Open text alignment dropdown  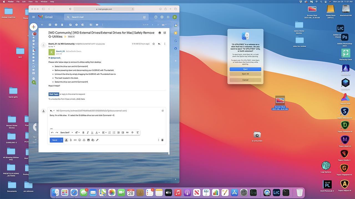[x=104, y=133]
